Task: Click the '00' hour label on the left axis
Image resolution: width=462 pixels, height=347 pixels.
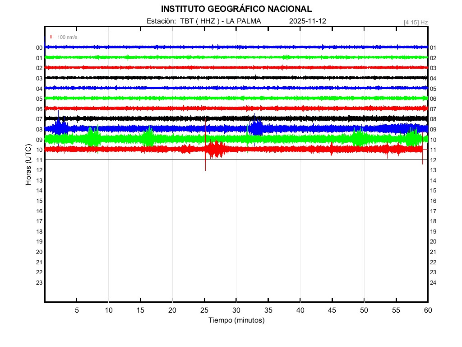Action: pos(39,47)
